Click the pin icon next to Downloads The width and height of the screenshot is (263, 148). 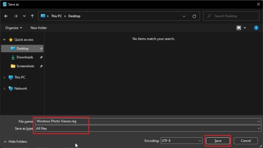(x=41, y=57)
